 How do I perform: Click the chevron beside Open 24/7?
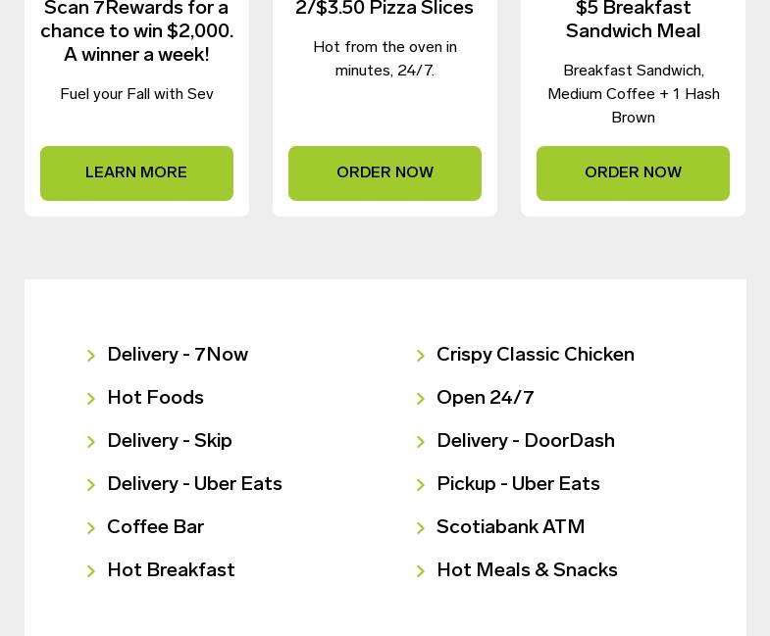(x=421, y=399)
